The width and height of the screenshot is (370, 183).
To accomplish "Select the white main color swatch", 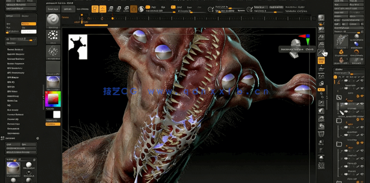I will coord(57,114).
